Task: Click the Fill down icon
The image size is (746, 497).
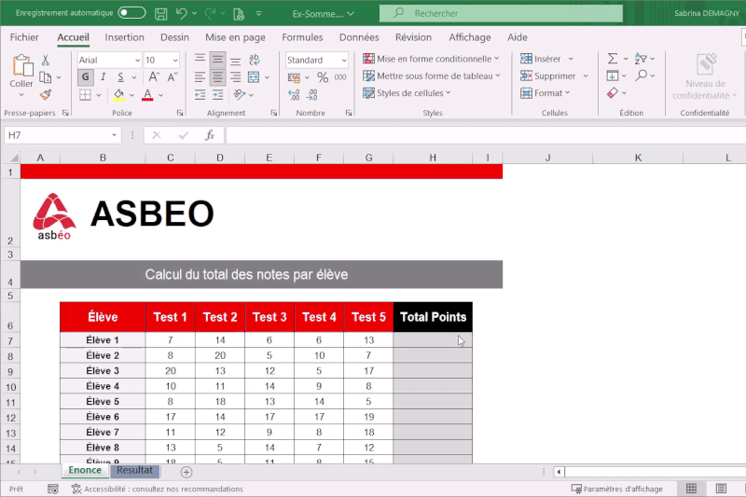Action: tap(613, 76)
